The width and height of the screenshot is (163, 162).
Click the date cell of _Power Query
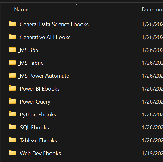152,102
